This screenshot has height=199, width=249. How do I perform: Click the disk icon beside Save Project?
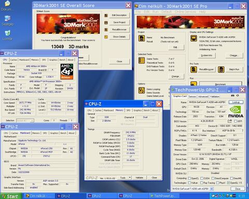pos(106,23)
